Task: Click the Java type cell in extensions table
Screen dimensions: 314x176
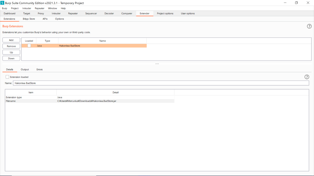Action: pyautogui.click(x=39, y=46)
